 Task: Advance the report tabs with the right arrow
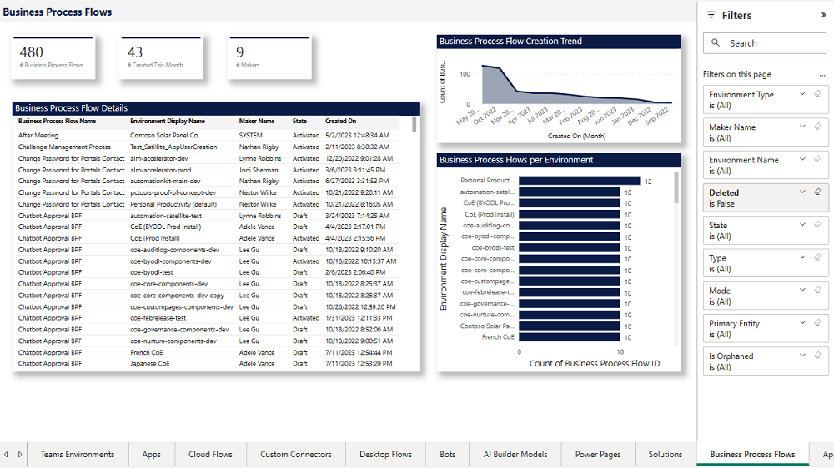20,454
